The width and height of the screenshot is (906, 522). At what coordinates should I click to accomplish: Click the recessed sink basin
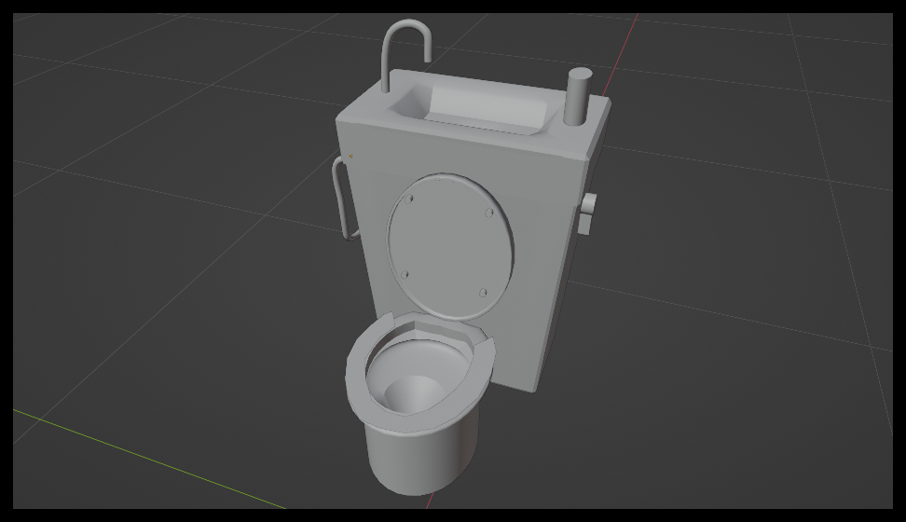pos(469,109)
